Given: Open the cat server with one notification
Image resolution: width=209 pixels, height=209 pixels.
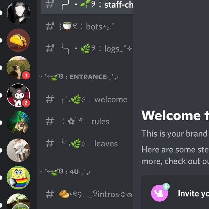Looking at the screenshot, I should coord(18,68).
